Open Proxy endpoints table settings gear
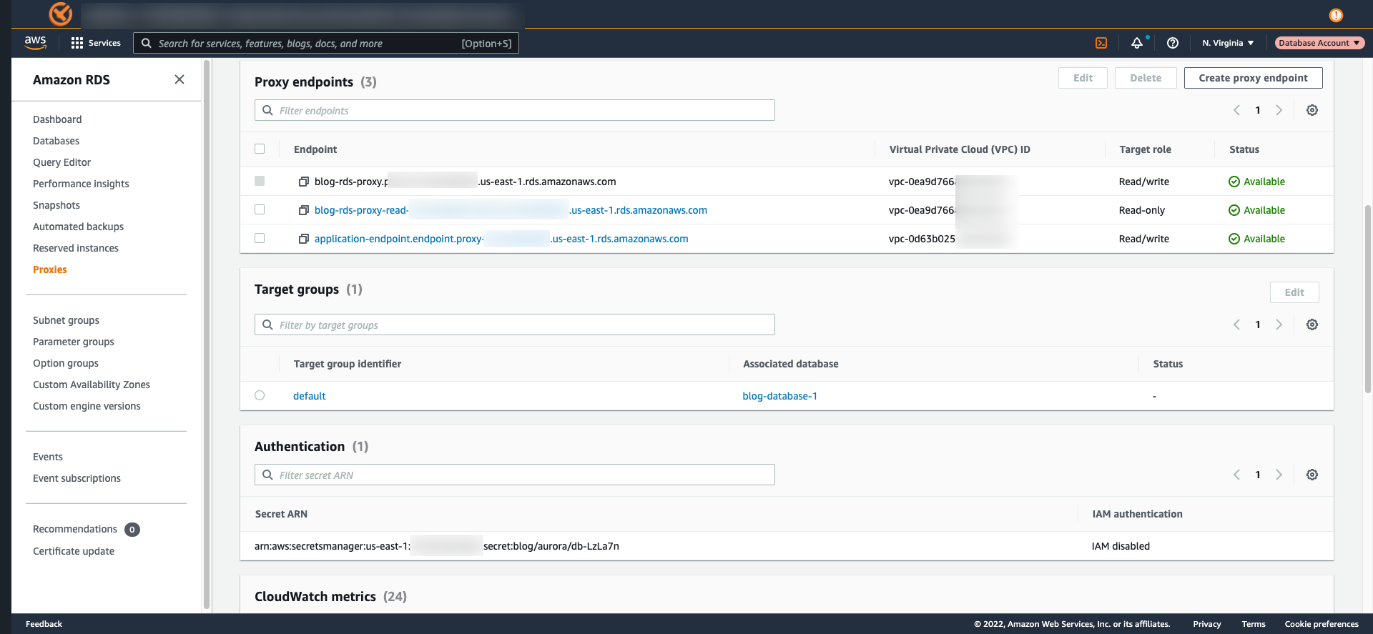 tap(1312, 110)
